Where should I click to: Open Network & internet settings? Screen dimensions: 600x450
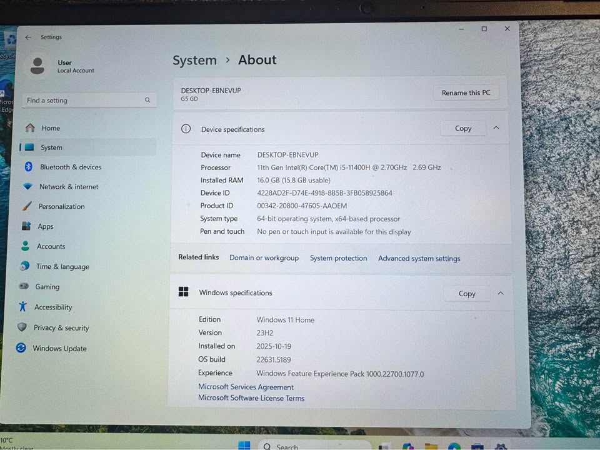point(87,186)
